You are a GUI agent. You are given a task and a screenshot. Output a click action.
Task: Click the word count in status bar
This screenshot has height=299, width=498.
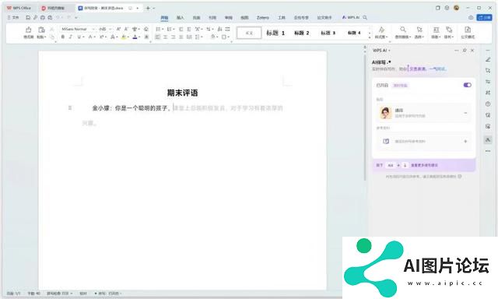(33, 294)
